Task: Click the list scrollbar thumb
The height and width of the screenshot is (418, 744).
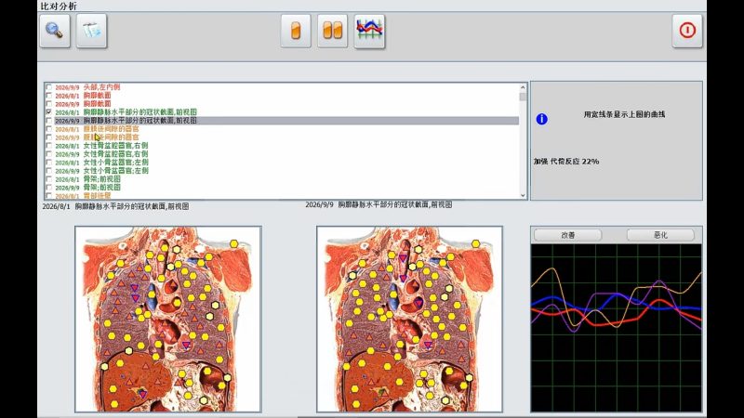Action: click(523, 97)
